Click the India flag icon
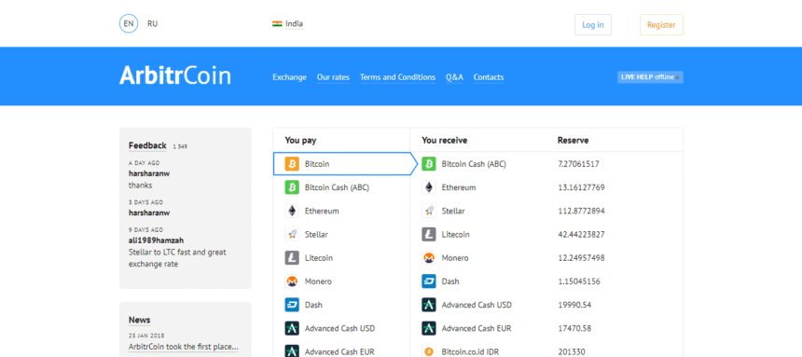The width and height of the screenshot is (802, 357). [x=277, y=24]
